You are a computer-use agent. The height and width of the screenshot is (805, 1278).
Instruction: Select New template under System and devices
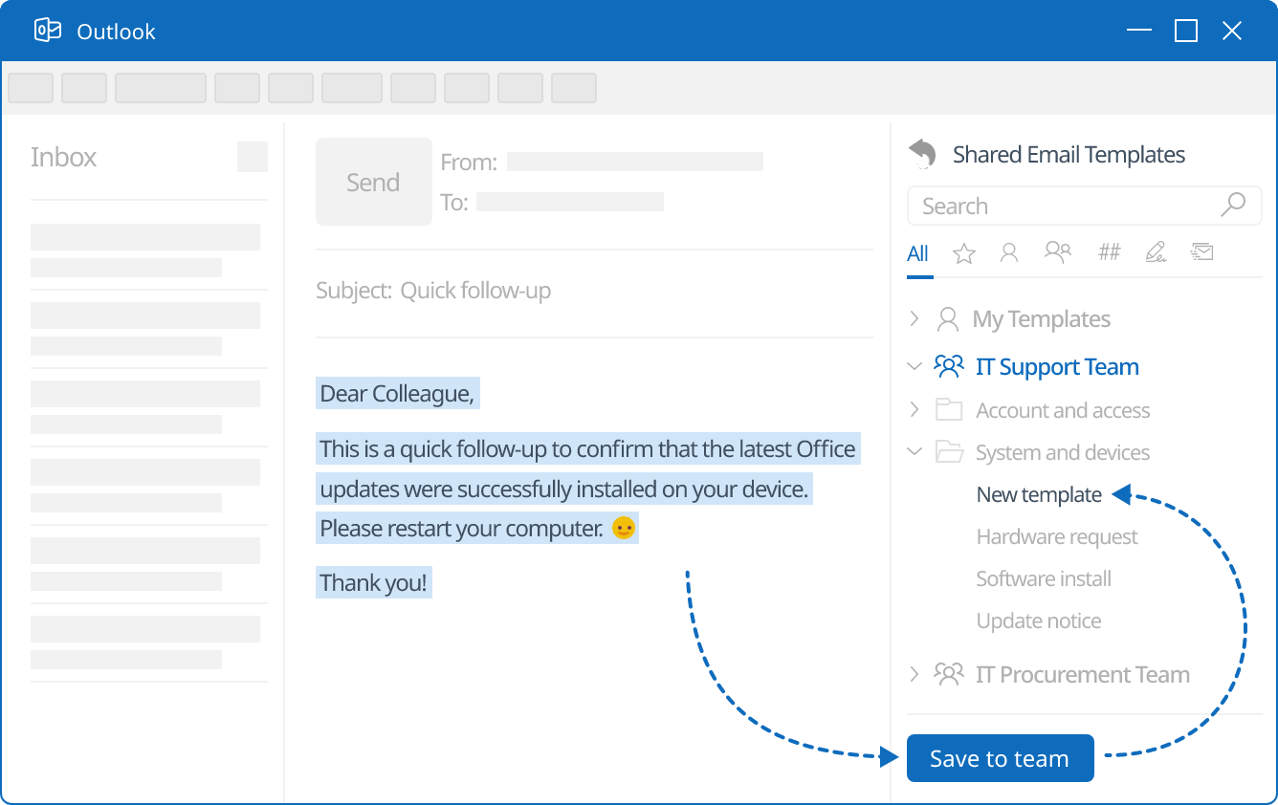(1038, 494)
